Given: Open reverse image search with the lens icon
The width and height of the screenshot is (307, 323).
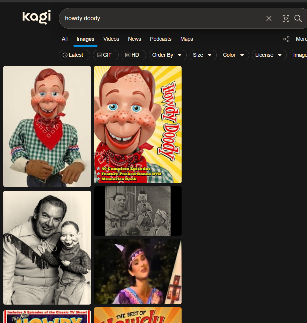Looking at the screenshot, I should tap(286, 18).
